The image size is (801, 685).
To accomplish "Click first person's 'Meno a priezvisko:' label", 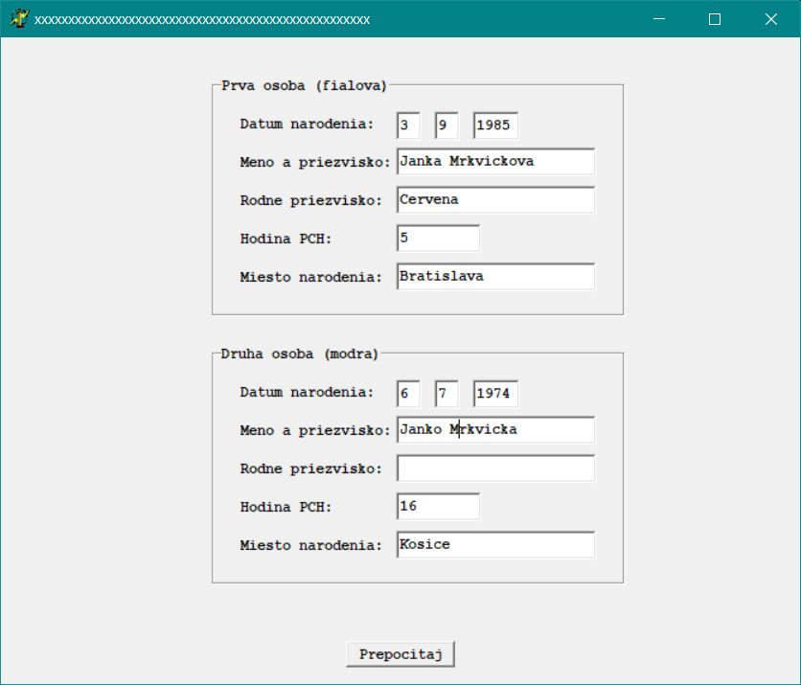I will click(315, 163).
